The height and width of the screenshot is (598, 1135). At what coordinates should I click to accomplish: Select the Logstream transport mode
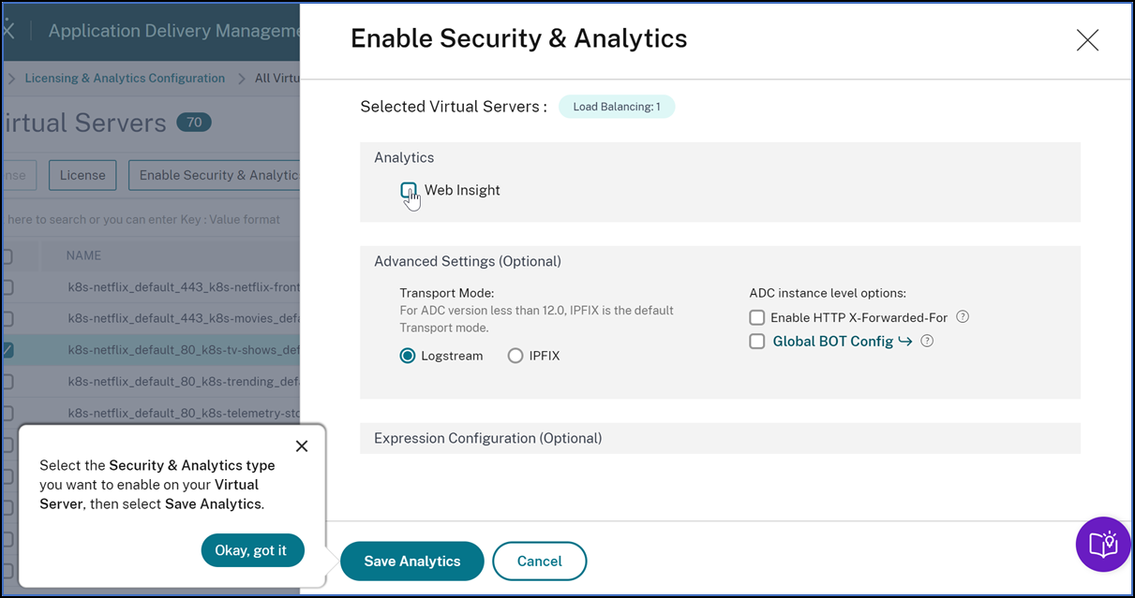[408, 356]
